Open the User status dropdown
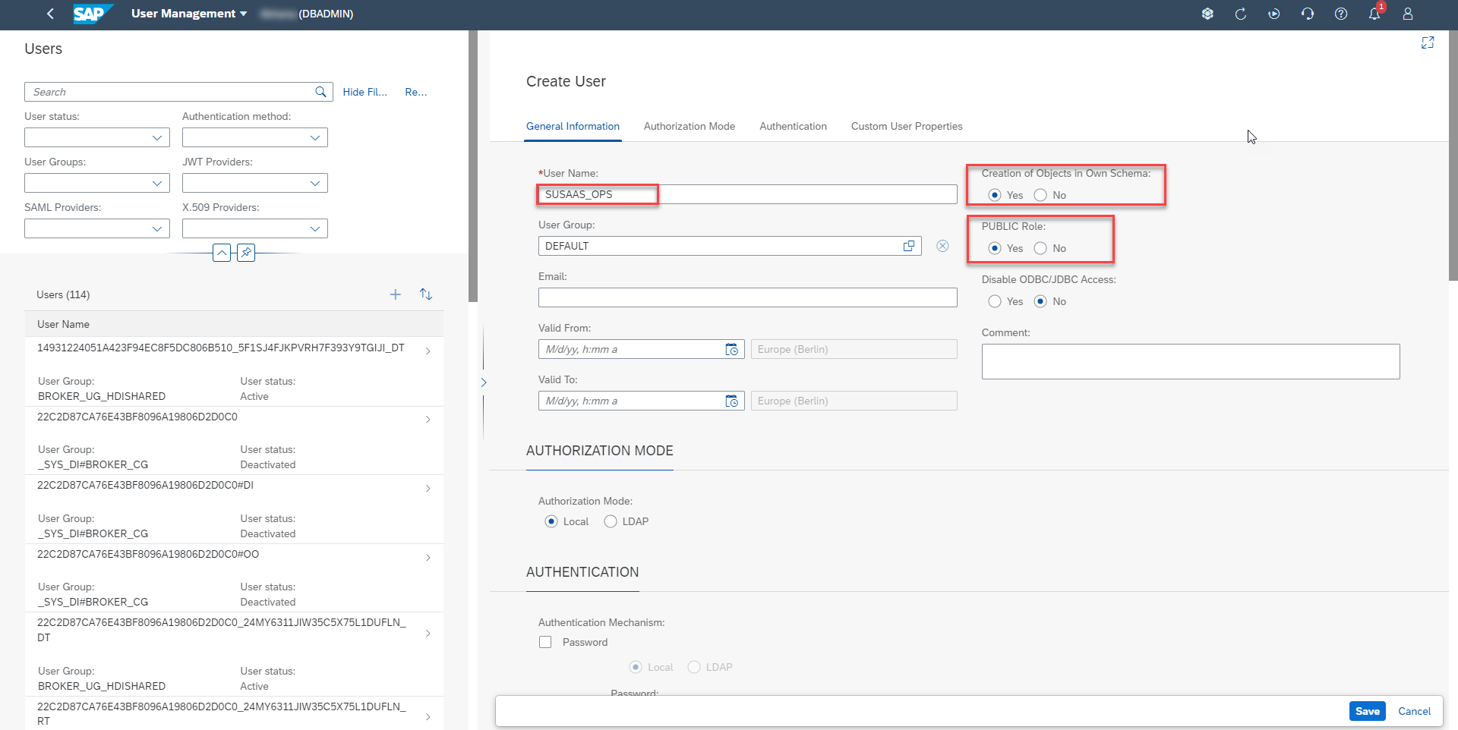This screenshot has height=730, width=1458. point(97,137)
